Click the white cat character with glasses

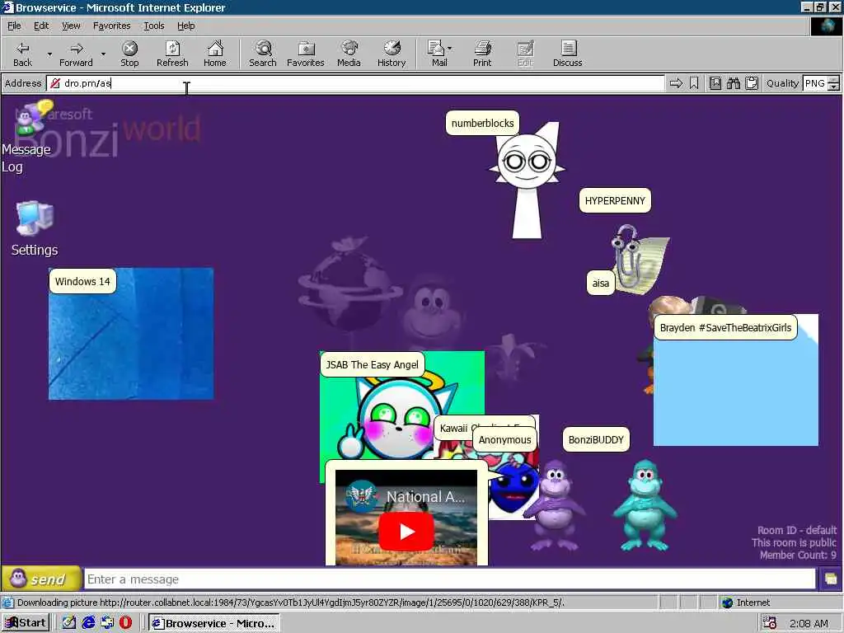click(x=527, y=181)
